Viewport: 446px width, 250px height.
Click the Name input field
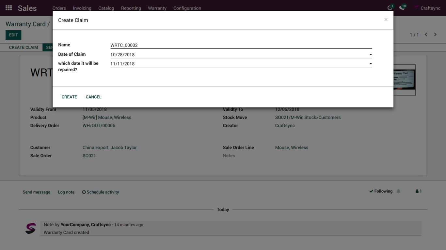[x=241, y=45]
